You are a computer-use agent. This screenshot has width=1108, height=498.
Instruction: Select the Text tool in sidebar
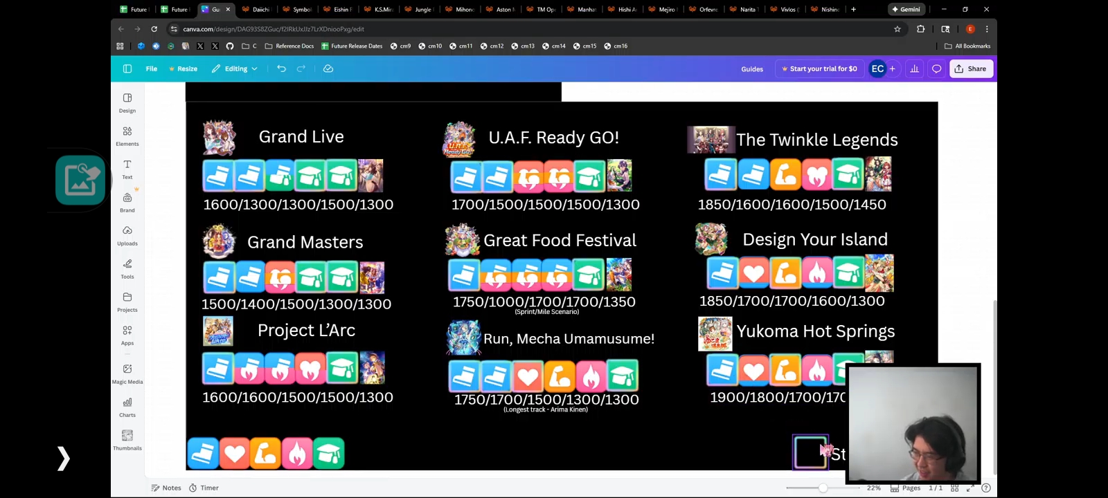tap(127, 169)
